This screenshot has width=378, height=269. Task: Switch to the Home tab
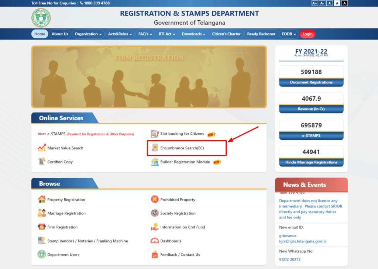point(39,34)
